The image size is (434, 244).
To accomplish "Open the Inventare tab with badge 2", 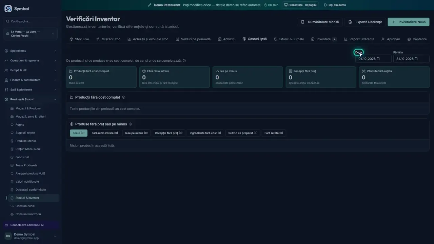I will point(324,39).
